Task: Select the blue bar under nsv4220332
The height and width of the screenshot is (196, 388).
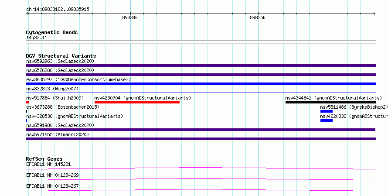Action: (327, 120)
